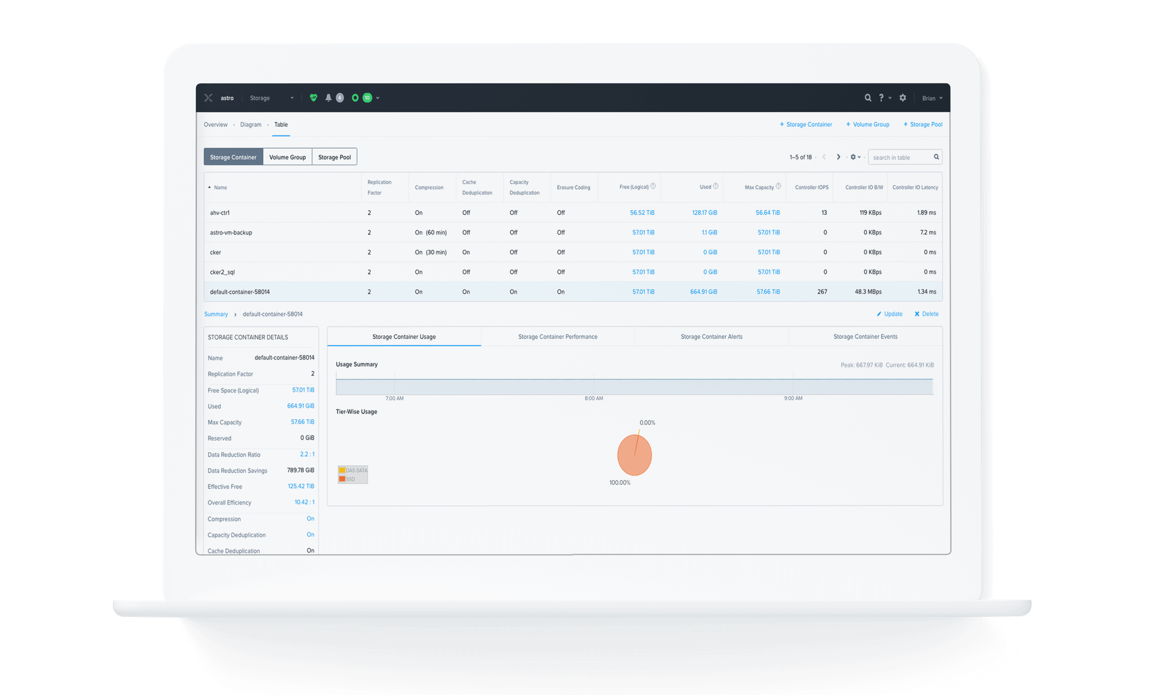Click the SSD legend color swatch
This screenshot has width=1159, height=695.
coord(342,479)
